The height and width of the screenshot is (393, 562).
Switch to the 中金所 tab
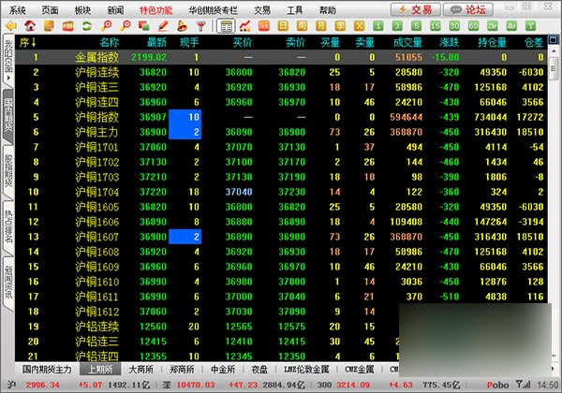click(223, 369)
